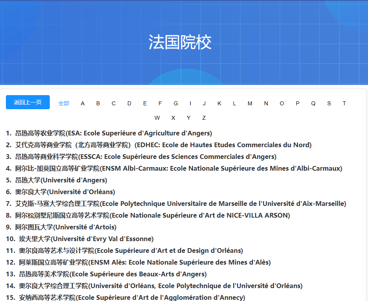Screen dimensions: 368x301
Task: Click the 返回上一页 button
Action: click(28, 102)
